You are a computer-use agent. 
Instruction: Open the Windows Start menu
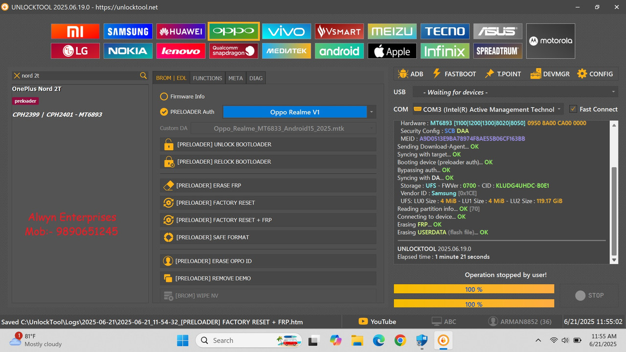(182, 340)
